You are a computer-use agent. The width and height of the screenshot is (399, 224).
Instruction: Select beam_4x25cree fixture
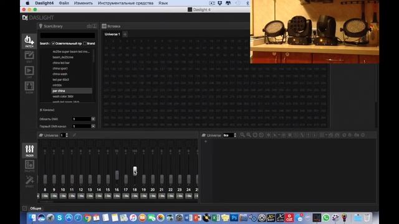[x=63, y=57]
